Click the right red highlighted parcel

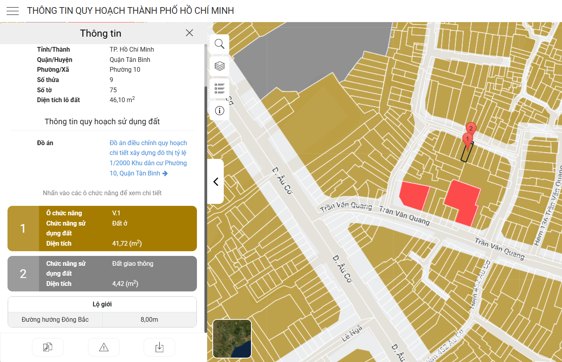click(463, 202)
